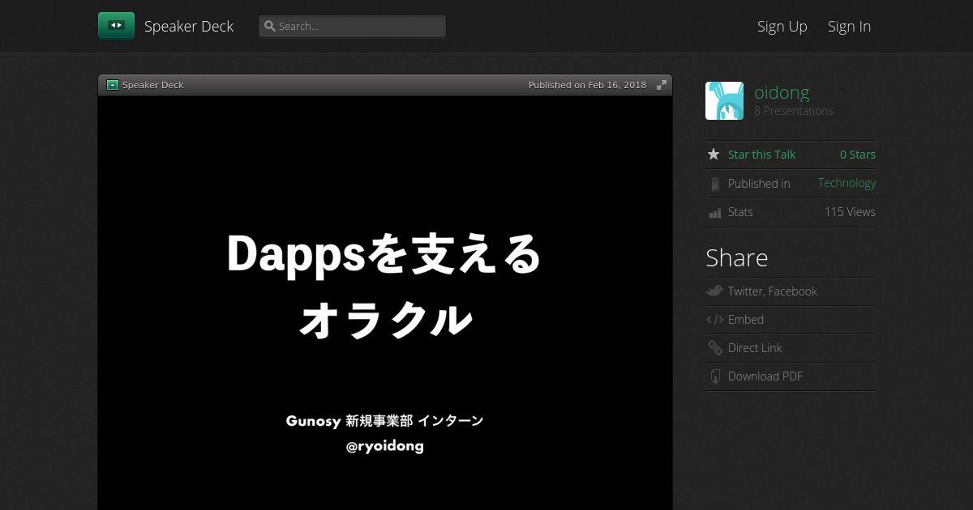
Task: Click the 0 Stars count
Action: 858,155
